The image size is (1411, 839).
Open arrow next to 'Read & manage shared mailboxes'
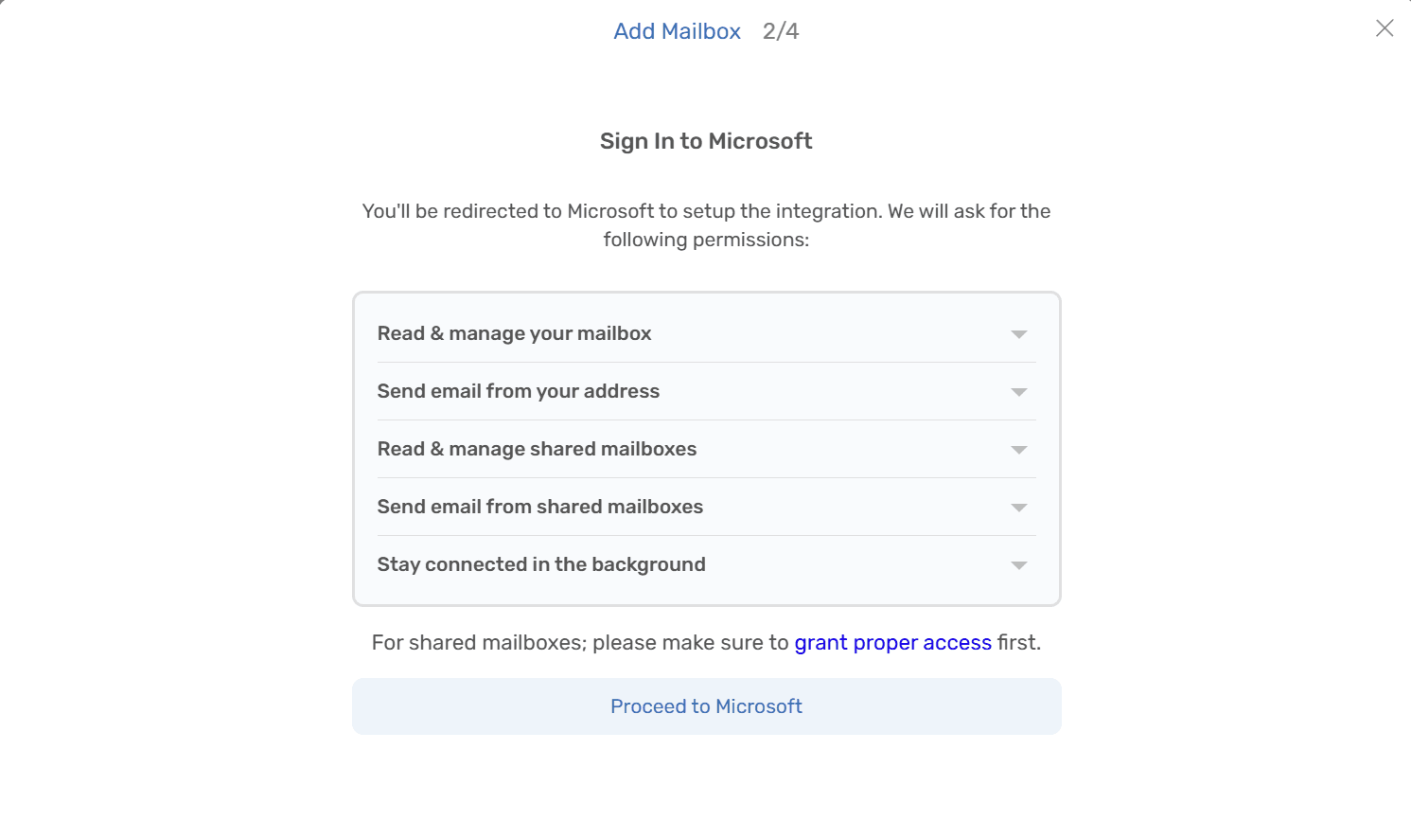pos(1019,450)
